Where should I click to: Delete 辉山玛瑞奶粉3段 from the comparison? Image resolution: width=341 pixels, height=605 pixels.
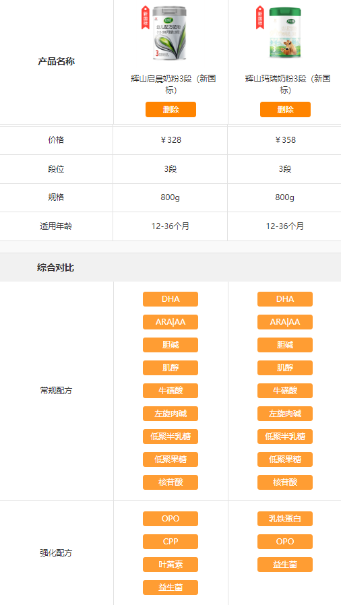coord(285,110)
